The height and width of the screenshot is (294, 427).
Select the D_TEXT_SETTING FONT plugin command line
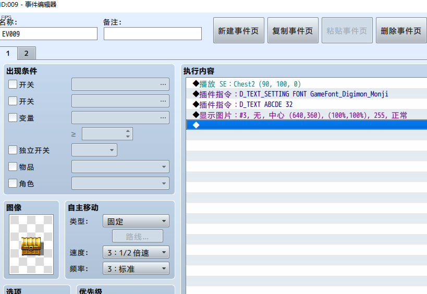click(x=307, y=94)
